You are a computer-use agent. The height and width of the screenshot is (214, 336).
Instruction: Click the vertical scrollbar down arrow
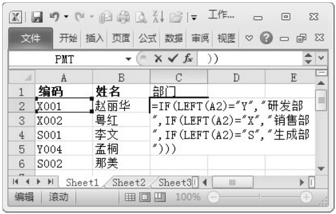tap(321, 169)
